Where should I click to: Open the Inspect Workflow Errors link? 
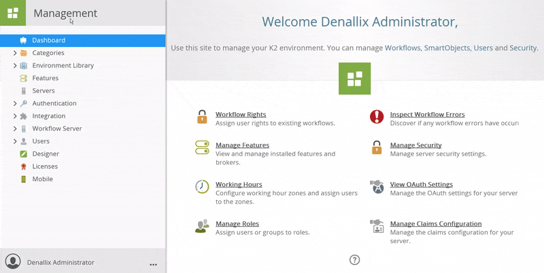tap(427, 115)
